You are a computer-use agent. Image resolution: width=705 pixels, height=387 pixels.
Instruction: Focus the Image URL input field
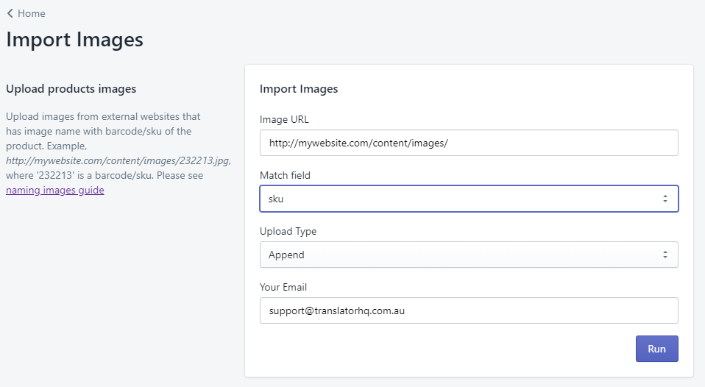pos(469,143)
